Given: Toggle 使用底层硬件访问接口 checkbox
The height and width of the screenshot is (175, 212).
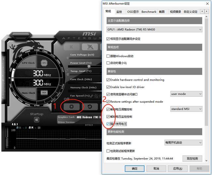Looking at the screenshot, I should pyautogui.click(x=108, y=94).
